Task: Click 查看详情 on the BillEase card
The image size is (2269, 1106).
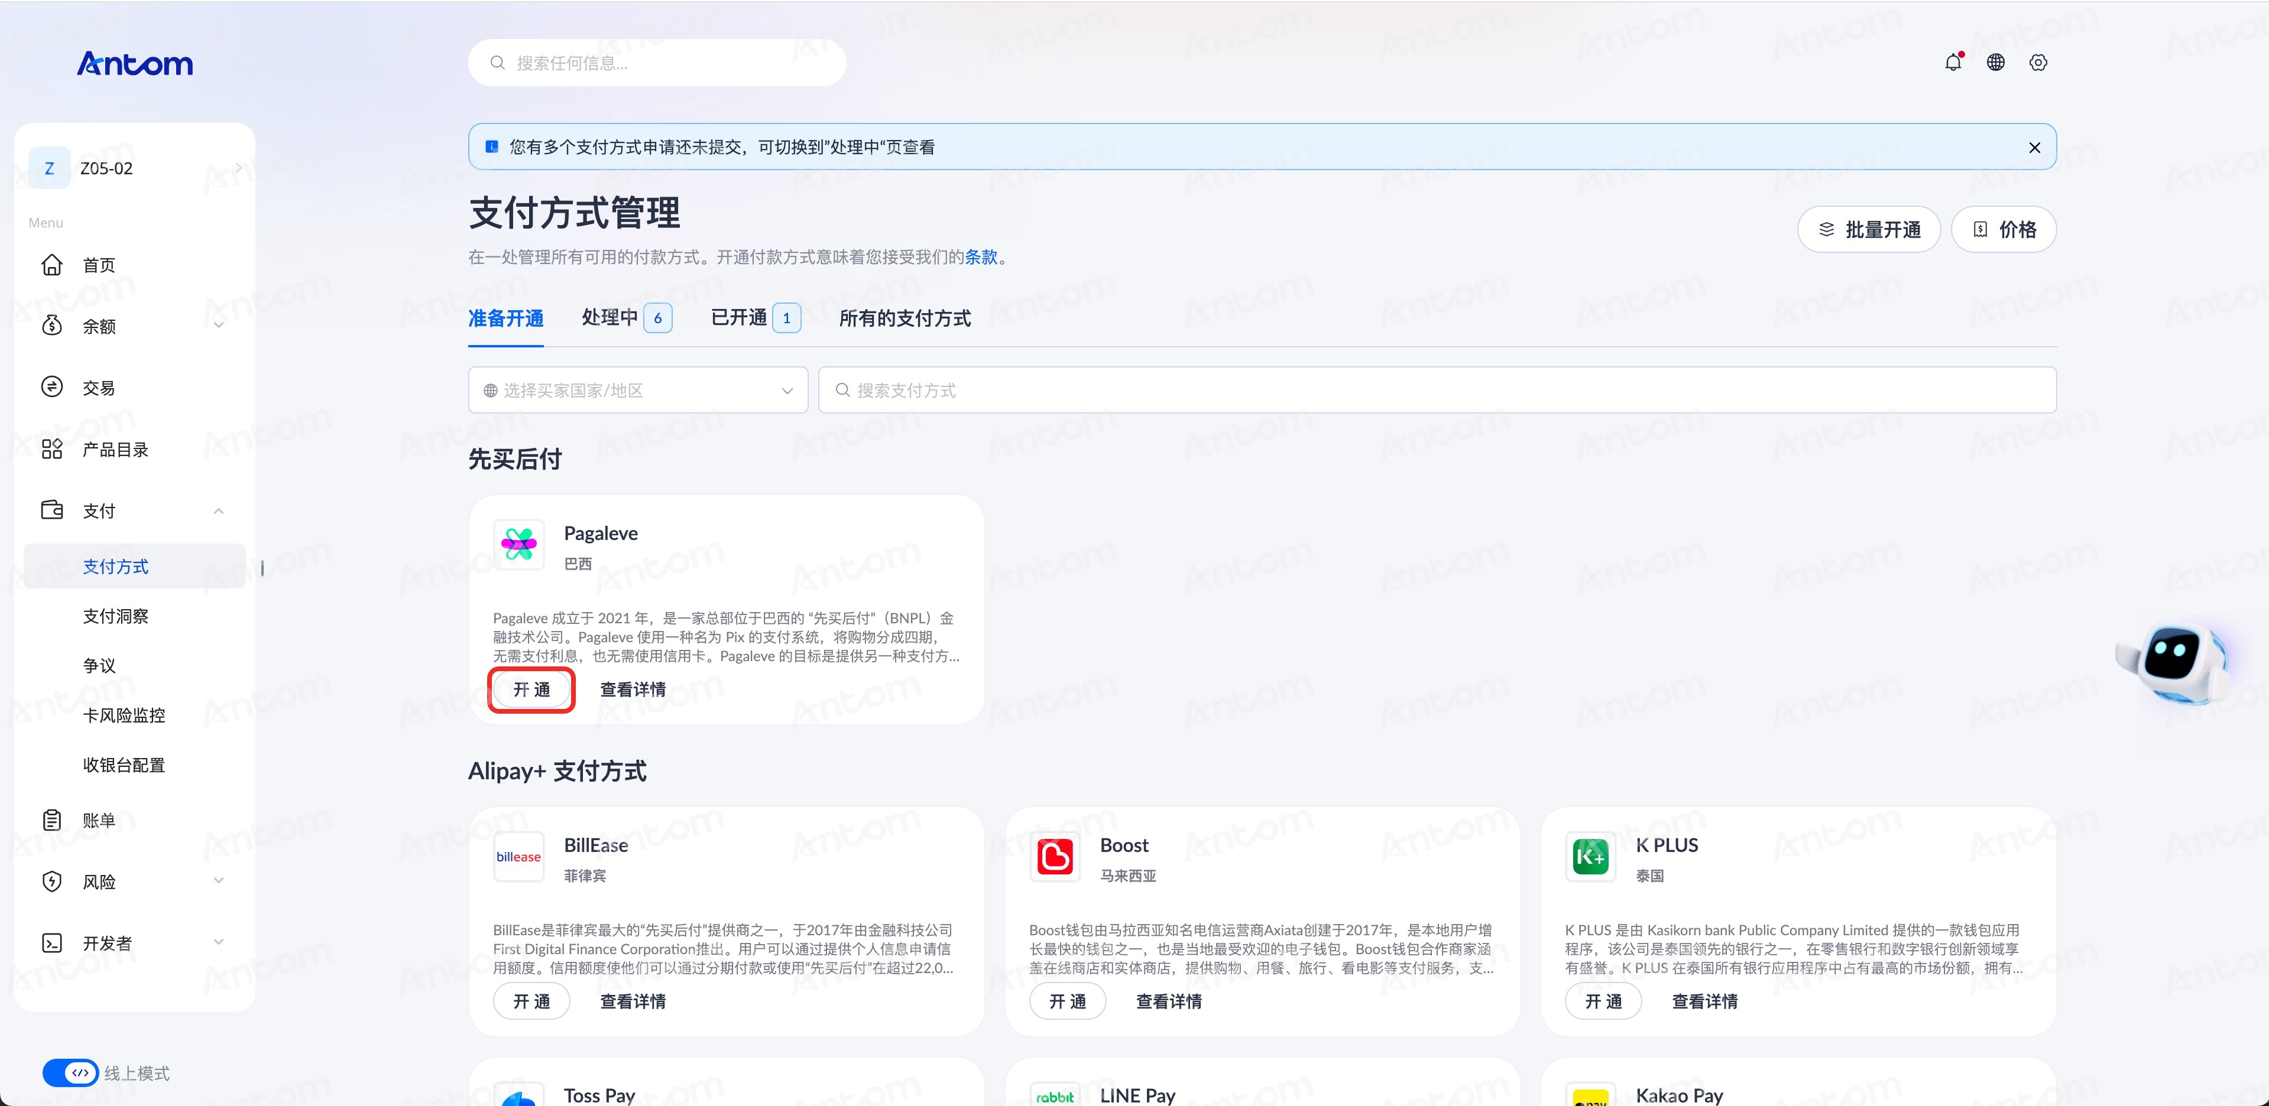Action: 633,1001
